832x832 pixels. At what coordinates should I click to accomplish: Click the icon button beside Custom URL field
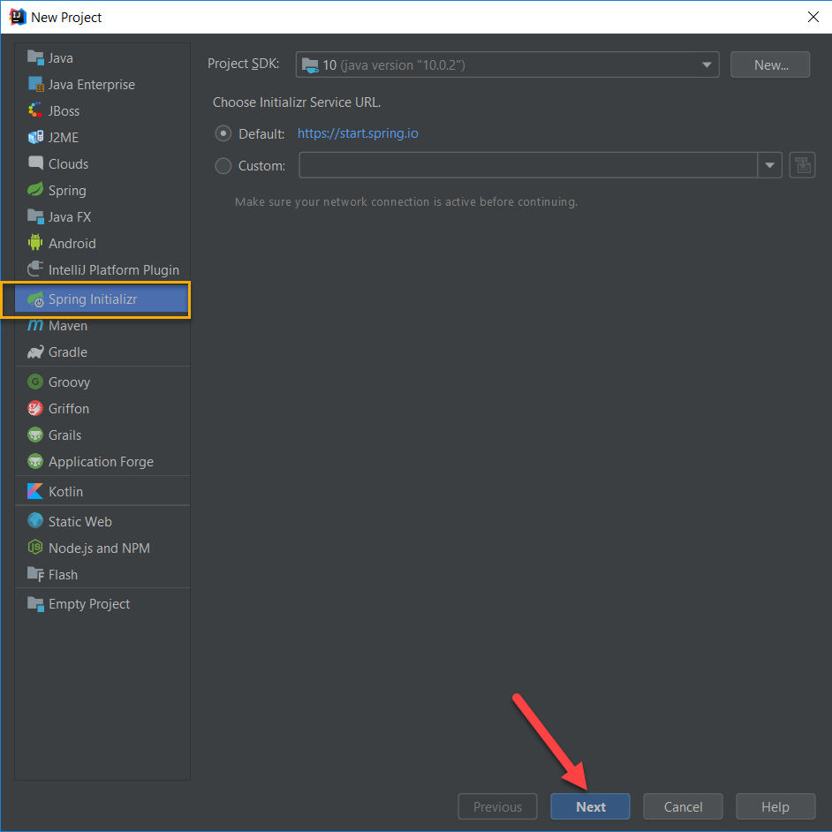pos(802,165)
